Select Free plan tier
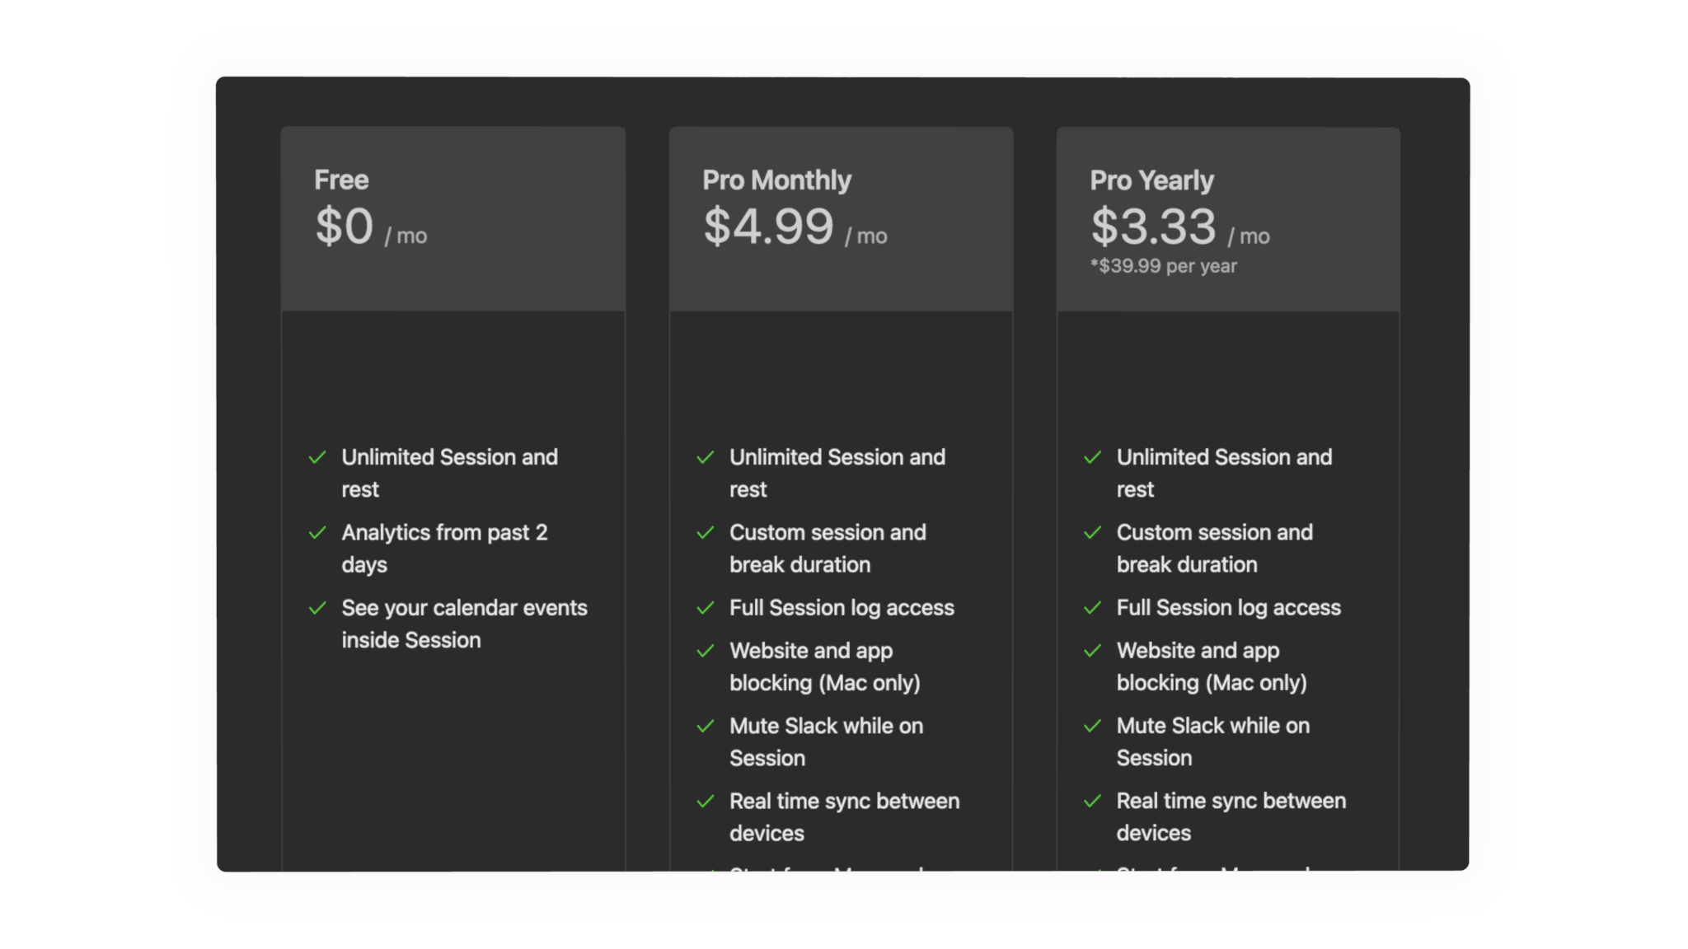 coord(453,217)
